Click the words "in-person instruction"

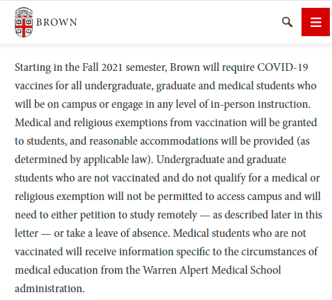coord(260,104)
